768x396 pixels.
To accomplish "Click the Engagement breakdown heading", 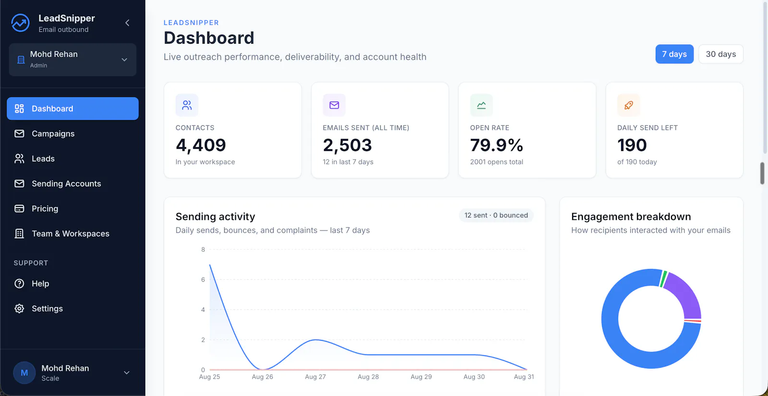I will [x=631, y=216].
